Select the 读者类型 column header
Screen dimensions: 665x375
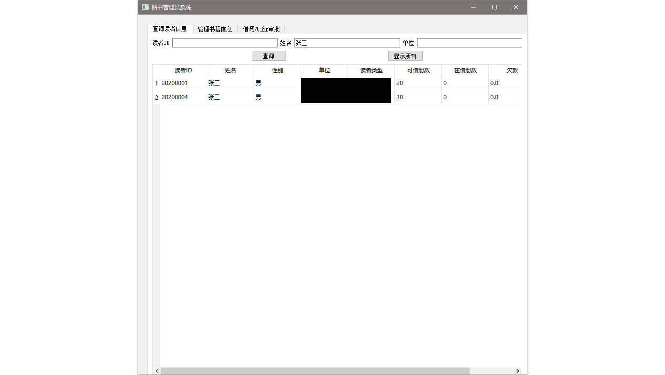[x=371, y=70]
